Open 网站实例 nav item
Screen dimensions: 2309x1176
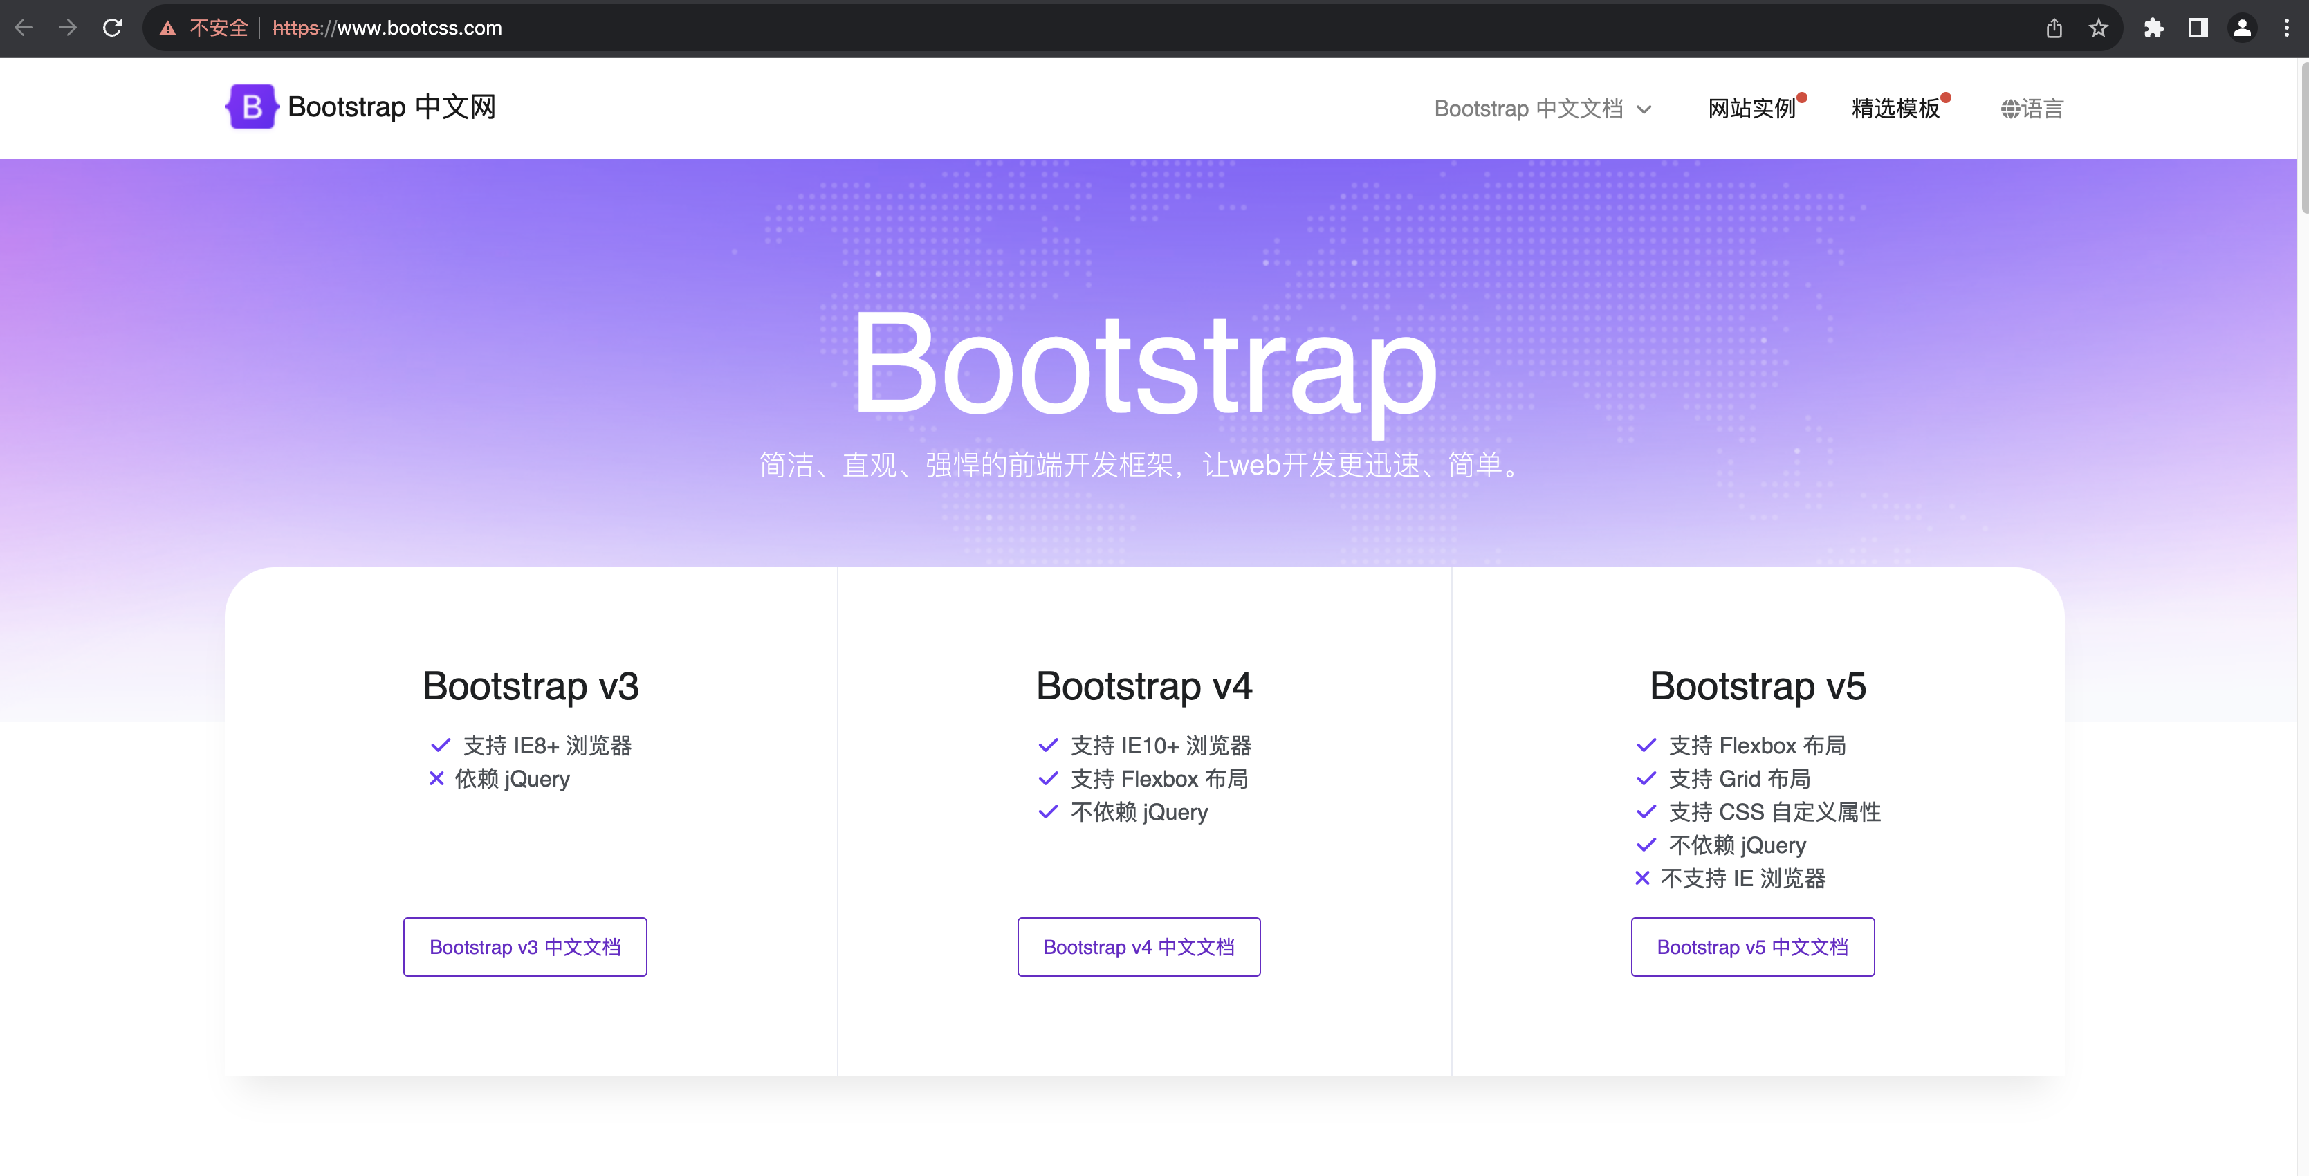1751,109
